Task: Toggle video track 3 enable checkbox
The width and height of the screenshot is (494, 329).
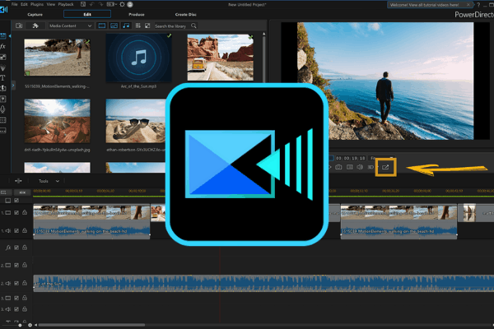Action: pos(16,298)
